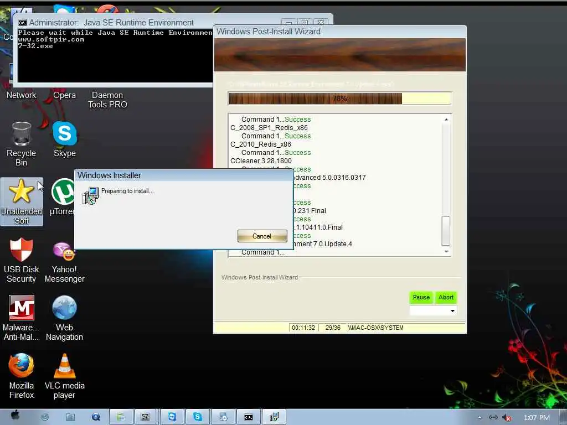Select the CCleaner 3.28.1800 log entry
This screenshot has width=567, height=425.
click(x=261, y=161)
